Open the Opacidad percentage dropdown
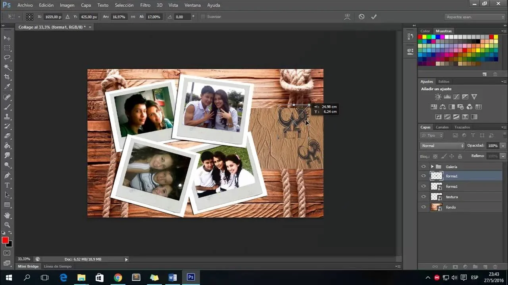508x285 pixels. pyautogui.click(x=503, y=146)
